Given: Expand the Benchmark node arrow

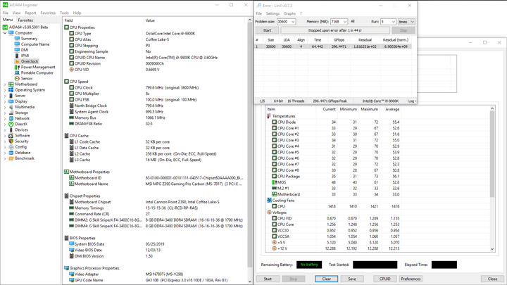Looking at the screenshot, I should pos(5,158).
